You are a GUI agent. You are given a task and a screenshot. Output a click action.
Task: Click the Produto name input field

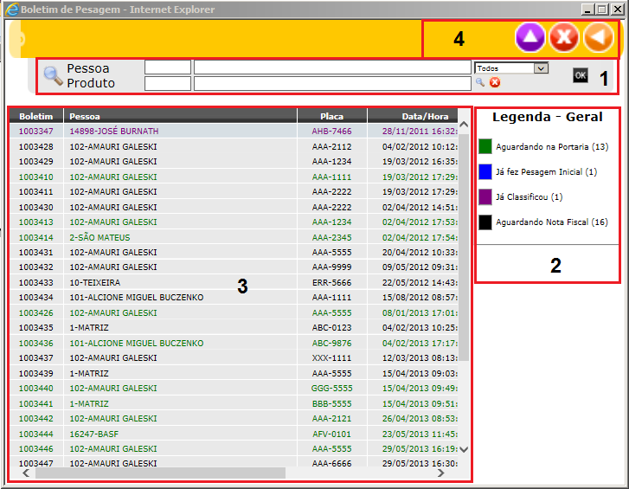pos(332,83)
